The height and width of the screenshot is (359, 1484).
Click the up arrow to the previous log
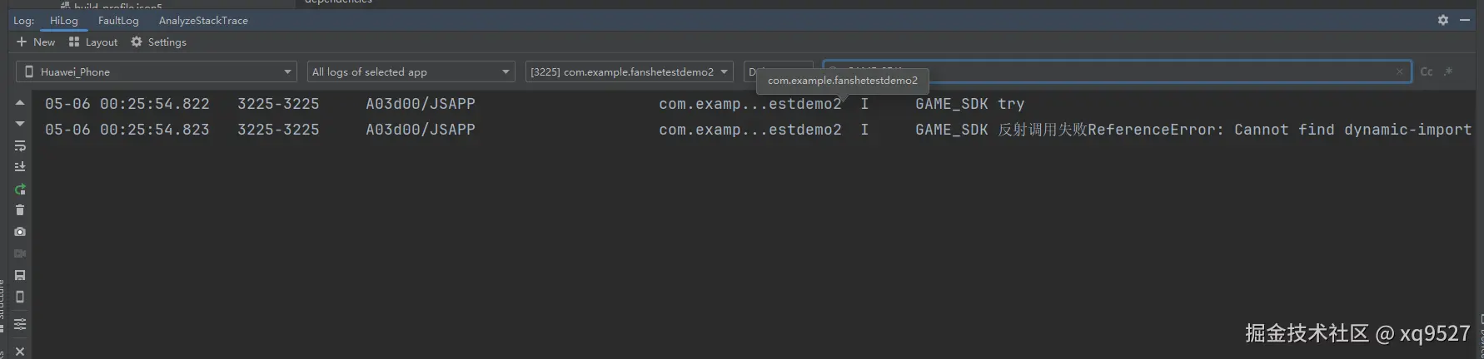[x=20, y=103]
